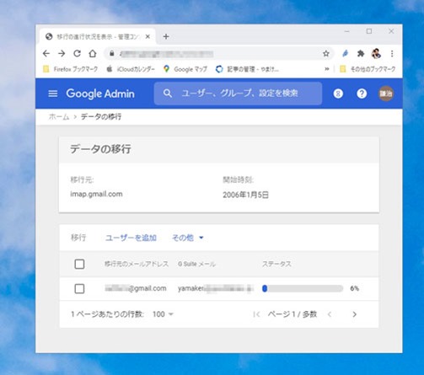The image size is (424, 375).
Task: Select the 移行の進行状況を表示 browser tab
Action: click(97, 36)
